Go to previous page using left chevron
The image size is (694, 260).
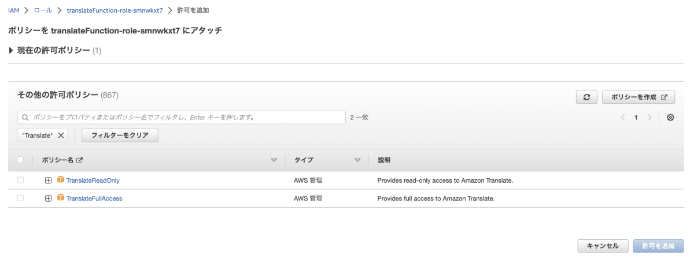coord(623,118)
